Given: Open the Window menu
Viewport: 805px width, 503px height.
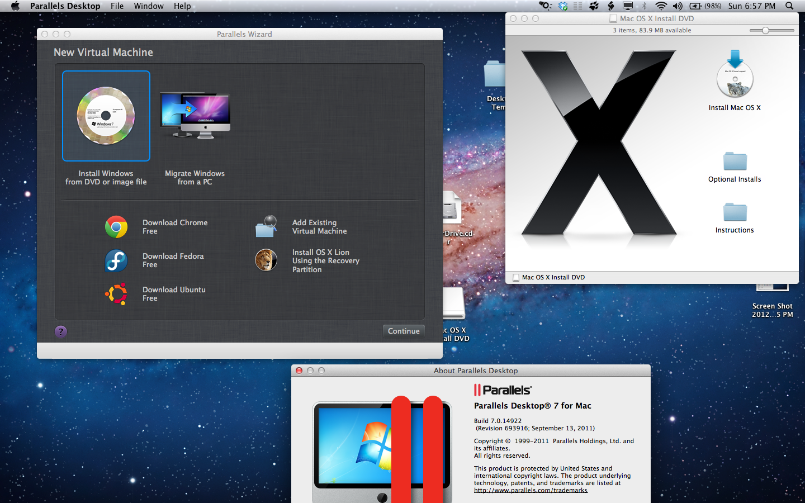Looking at the screenshot, I should pyautogui.click(x=149, y=6).
